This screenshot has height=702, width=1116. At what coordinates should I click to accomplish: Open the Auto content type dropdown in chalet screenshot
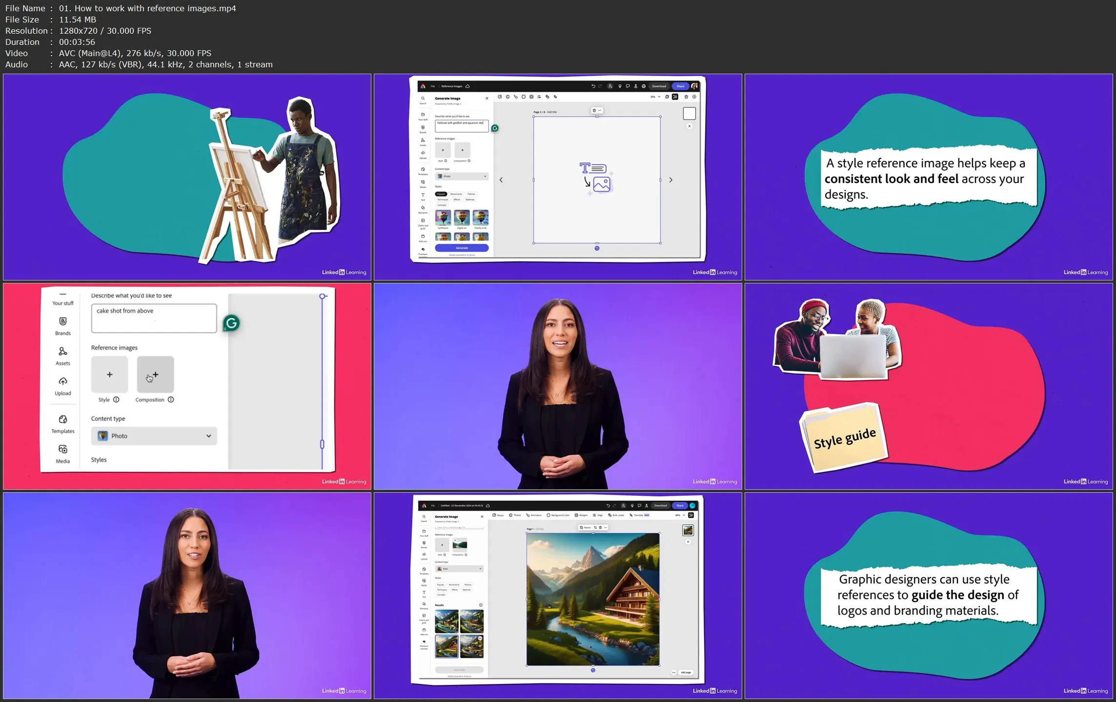(459, 569)
